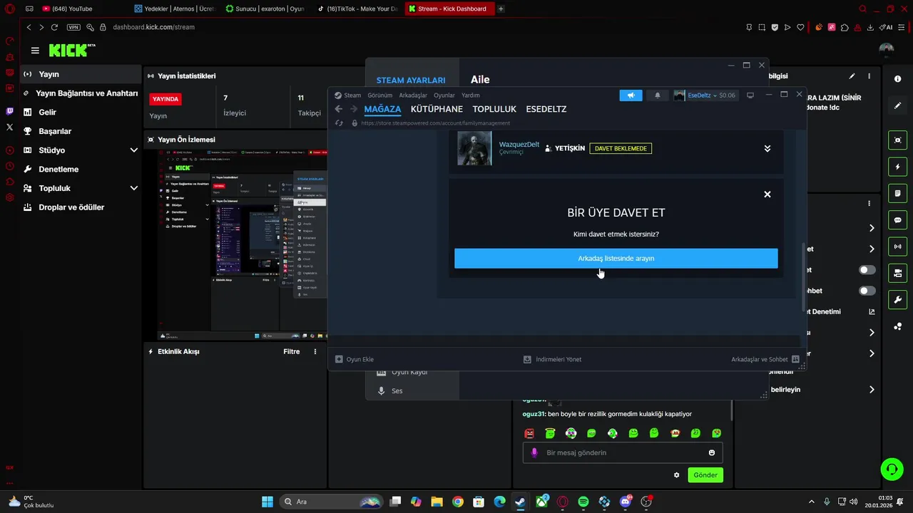
Task: Open Droplar ve ödüller page
Action: click(81, 207)
